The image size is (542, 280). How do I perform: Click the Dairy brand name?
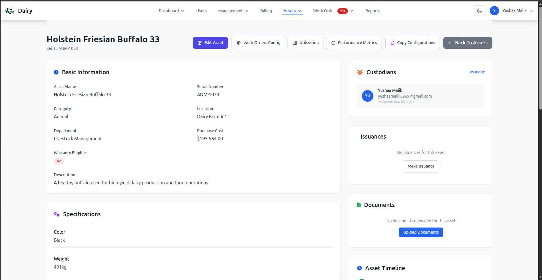(x=25, y=11)
